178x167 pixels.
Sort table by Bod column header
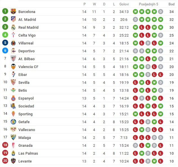pyautogui.click(x=172, y=4)
